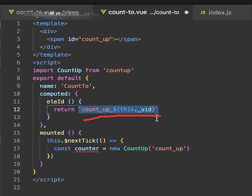Click the 'count_up' string argument on line 17
Image resolution: width=252 pixels, height=196 pixels.
click(169, 149)
